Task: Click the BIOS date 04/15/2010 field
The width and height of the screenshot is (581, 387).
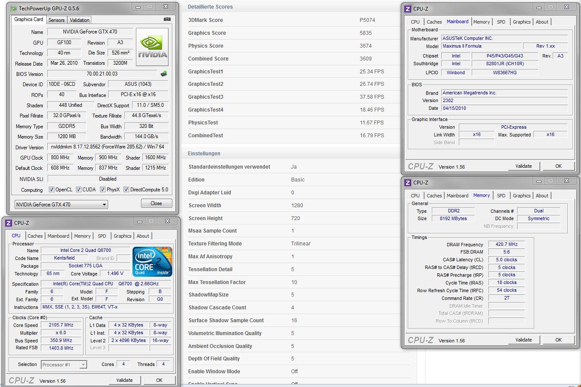Action: (x=505, y=108)
